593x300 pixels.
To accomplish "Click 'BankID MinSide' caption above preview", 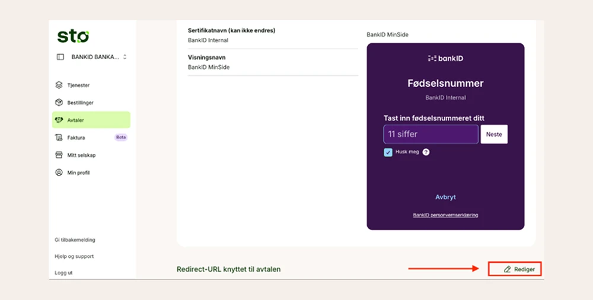I will click(387, 34).
